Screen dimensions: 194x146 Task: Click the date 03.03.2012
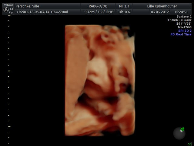coord(160,12)
